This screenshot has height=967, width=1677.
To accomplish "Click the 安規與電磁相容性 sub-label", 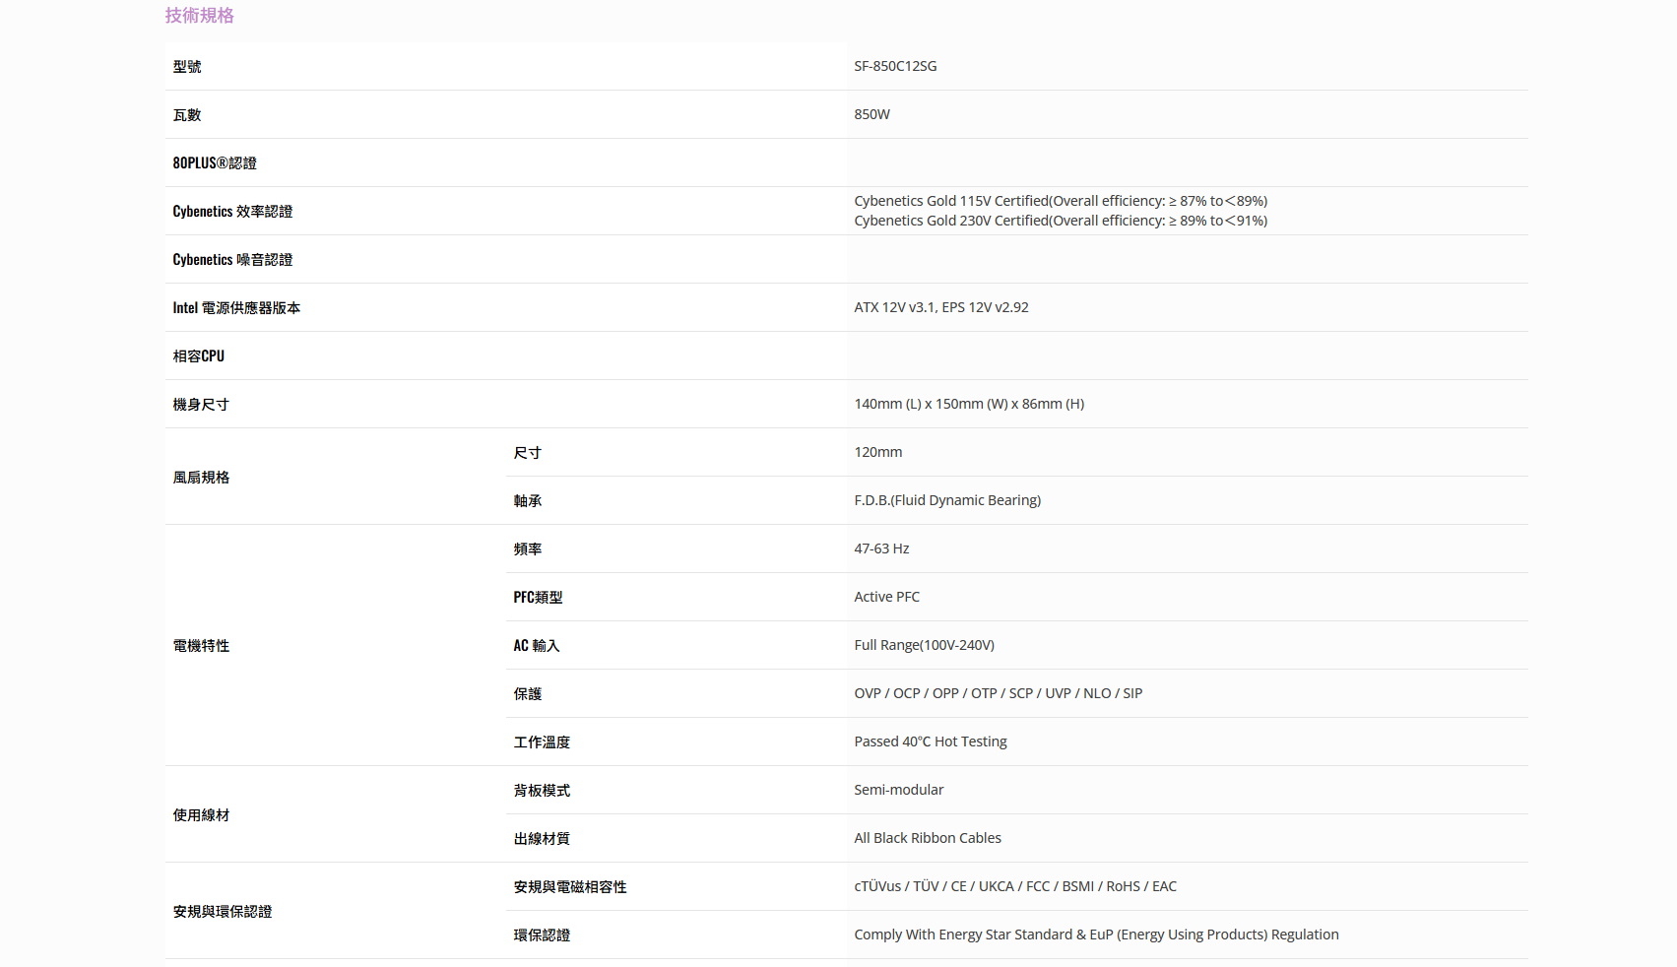I will pyautogui.click(x=570, y=886).
